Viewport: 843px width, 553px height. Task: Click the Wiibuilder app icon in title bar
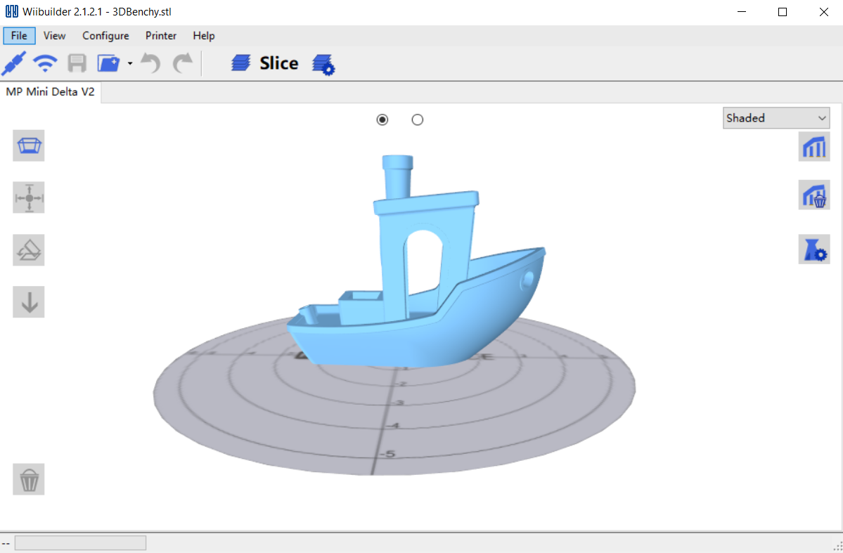[x=12, y=12]
